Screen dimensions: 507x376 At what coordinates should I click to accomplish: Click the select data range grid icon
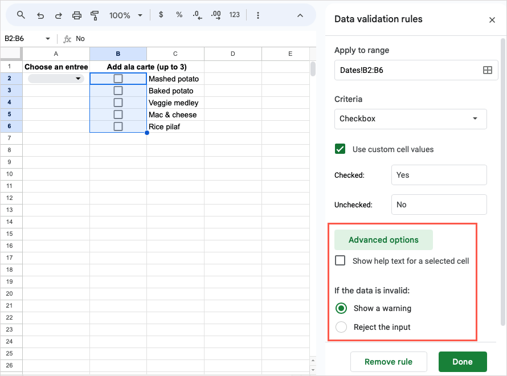[487, 70]
